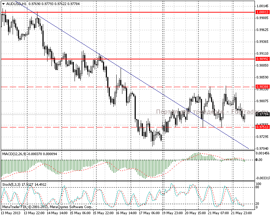Viewport: 270px width, 216px height.
Task: Click the Stochastic 80 level label
Action: (x=257, y=188)
